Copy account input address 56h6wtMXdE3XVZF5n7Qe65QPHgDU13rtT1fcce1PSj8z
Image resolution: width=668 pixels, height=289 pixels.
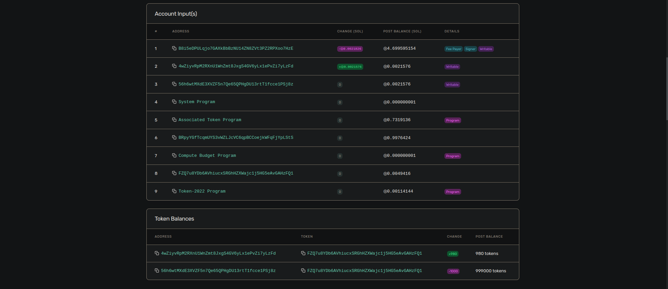(174, 84)
